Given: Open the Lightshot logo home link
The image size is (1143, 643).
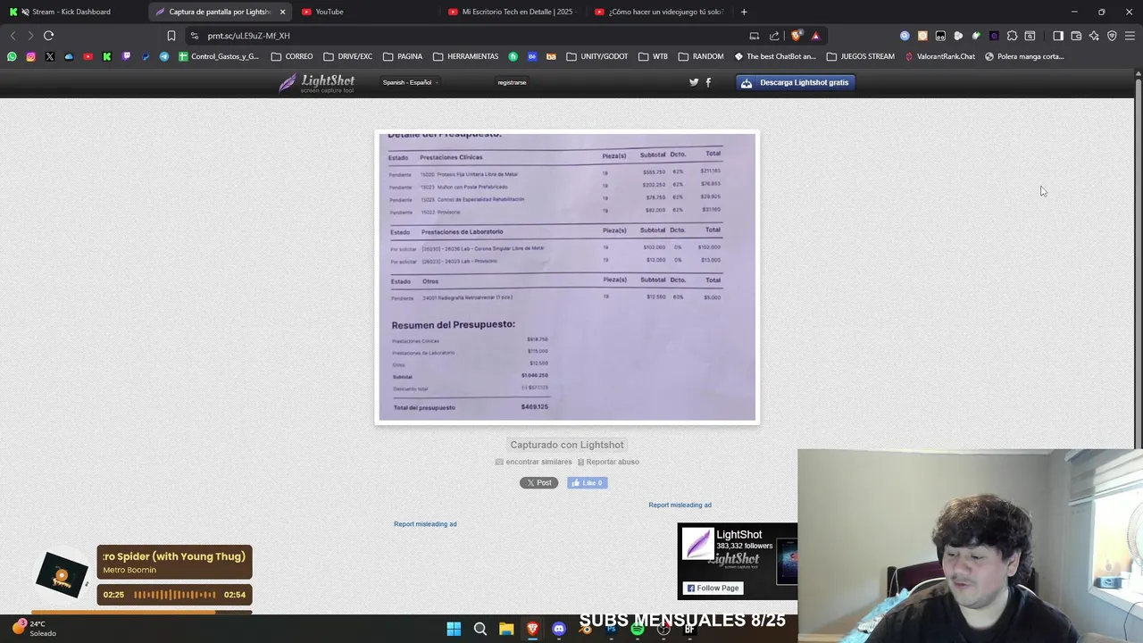Looking at the screenshot, I should pyautogui.click(x=317, y=83).
